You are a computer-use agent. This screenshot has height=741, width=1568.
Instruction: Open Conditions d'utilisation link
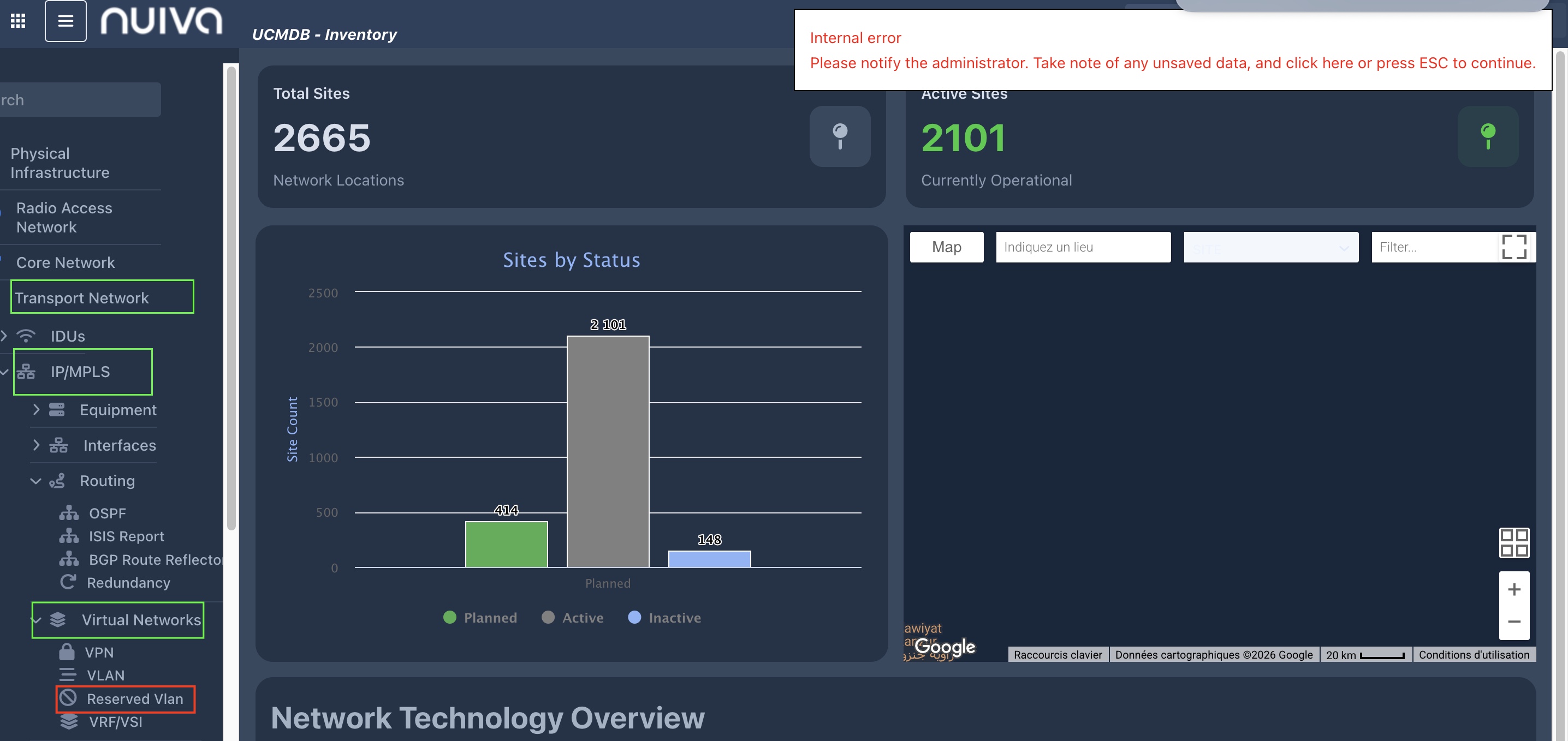(x=1473, y=655)
